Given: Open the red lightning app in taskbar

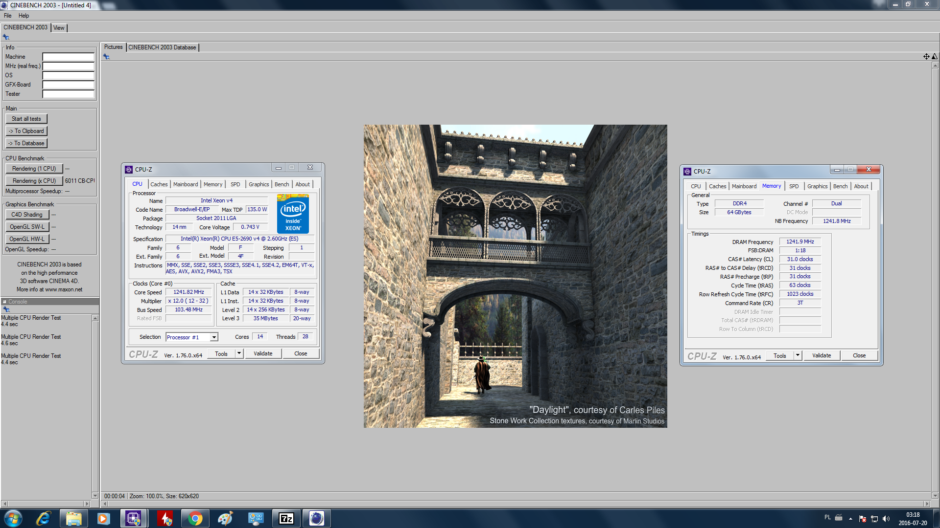Looking at the screenshot, I should tap(165, 518).
